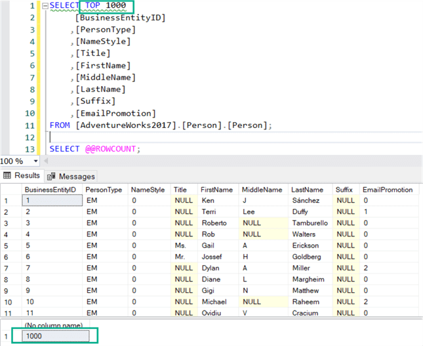Viewport: 423px width, 346px height.
Task: Select the LastName cell 'Sánchez'
Action: 310,200
